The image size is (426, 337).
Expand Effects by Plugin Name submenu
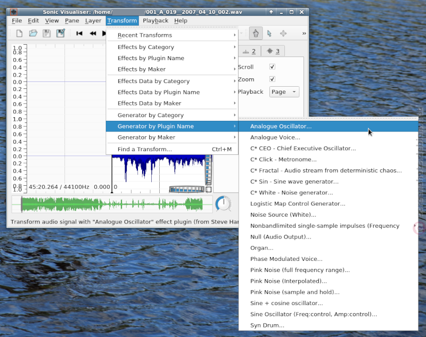pos(172,58)
